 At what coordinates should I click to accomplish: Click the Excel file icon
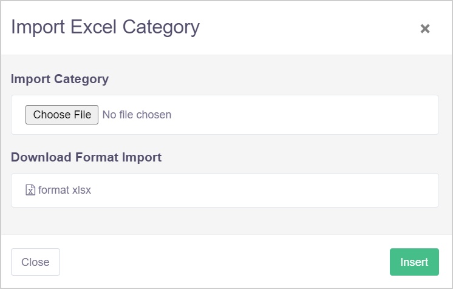point(30,190)
